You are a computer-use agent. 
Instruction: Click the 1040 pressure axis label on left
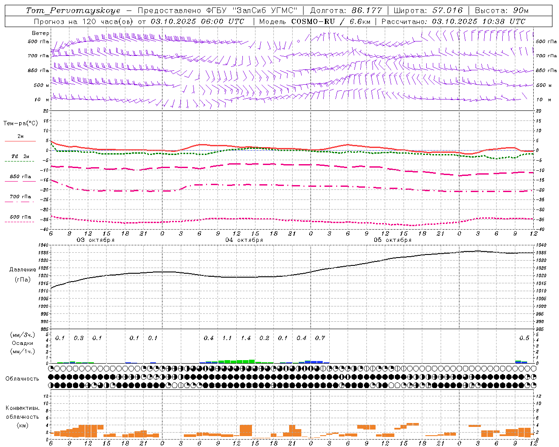point(43,245)
